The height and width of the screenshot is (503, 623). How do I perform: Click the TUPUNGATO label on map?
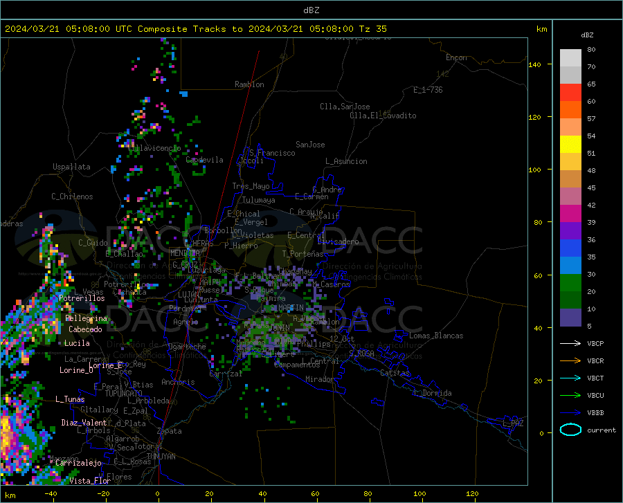pos(124,394)
